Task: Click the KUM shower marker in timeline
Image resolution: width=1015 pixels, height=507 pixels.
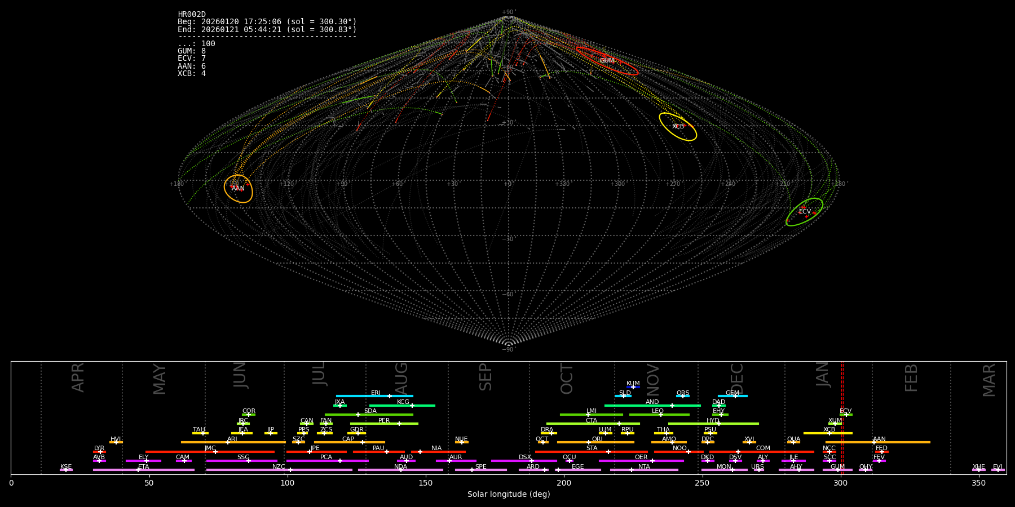Action: 633,387
